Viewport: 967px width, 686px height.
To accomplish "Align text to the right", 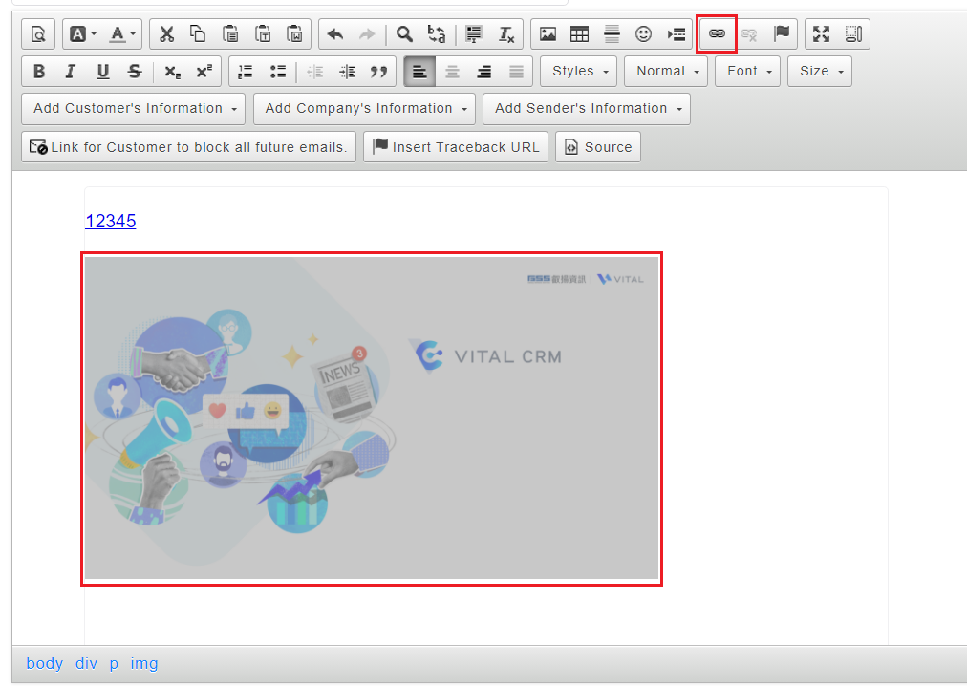I will [x=484, y=72].
